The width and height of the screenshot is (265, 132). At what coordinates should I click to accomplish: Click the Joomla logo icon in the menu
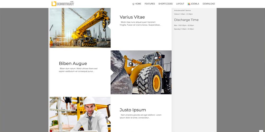189,4
